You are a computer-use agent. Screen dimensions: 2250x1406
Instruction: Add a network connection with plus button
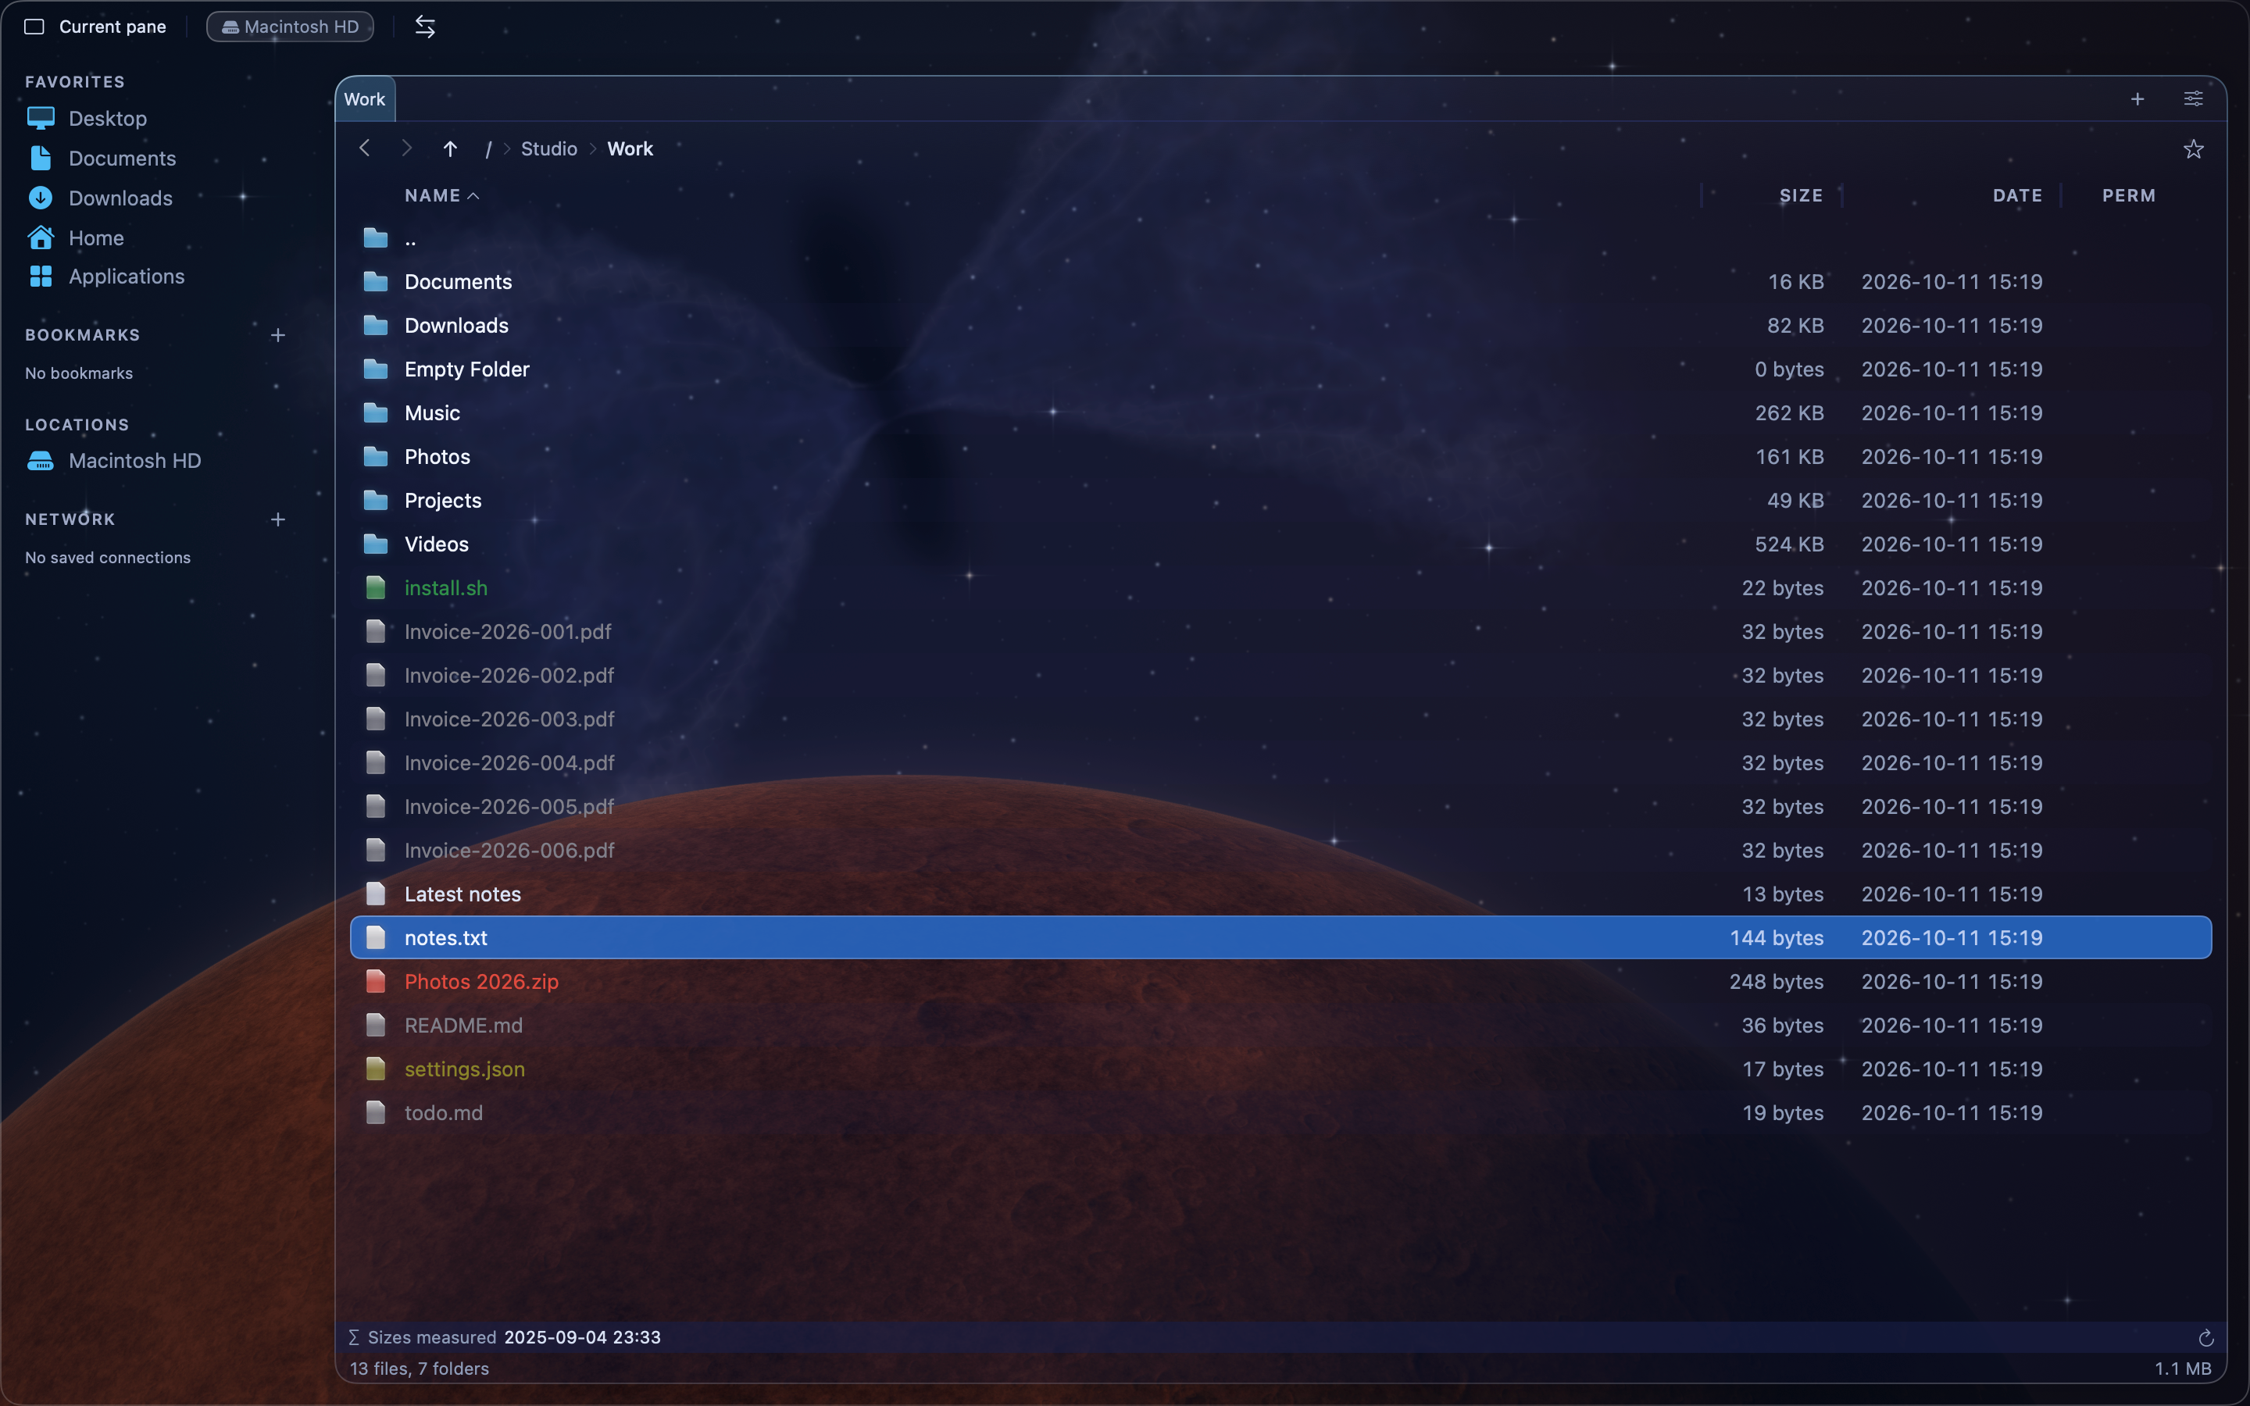(277, 519)
